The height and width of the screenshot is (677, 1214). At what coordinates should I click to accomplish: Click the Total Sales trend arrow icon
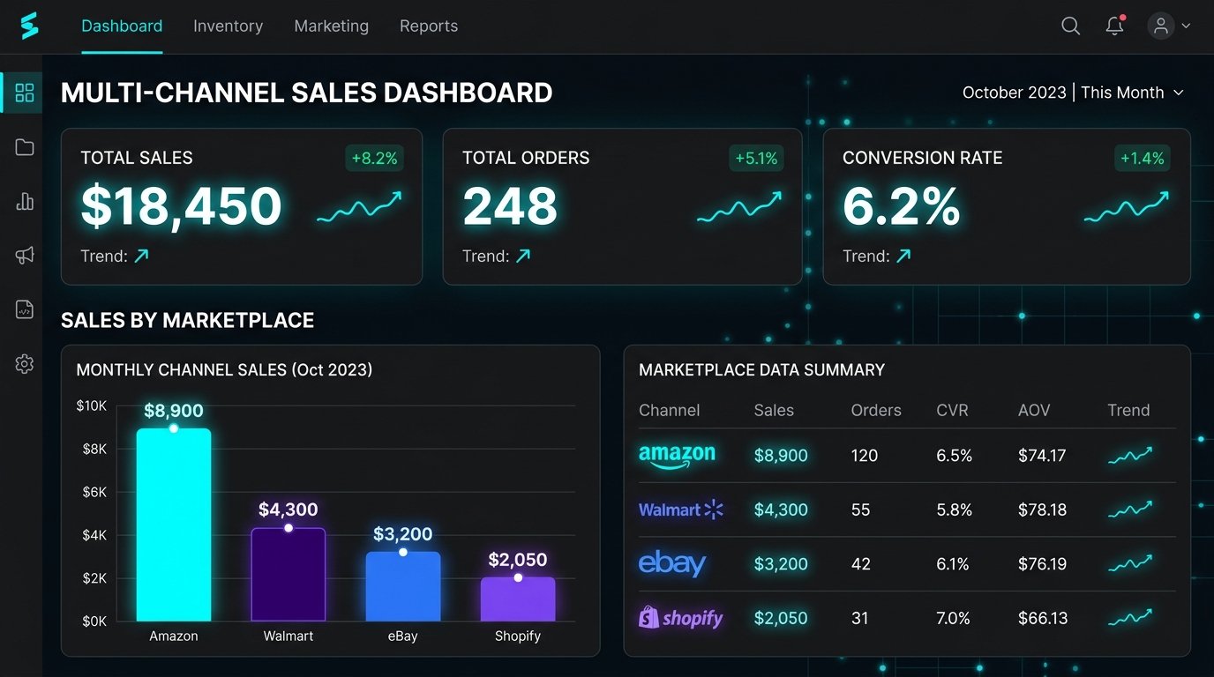tap(141, 256)
